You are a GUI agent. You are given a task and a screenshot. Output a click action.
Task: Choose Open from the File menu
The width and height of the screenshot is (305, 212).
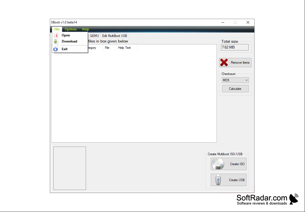(x=70, y=35)
